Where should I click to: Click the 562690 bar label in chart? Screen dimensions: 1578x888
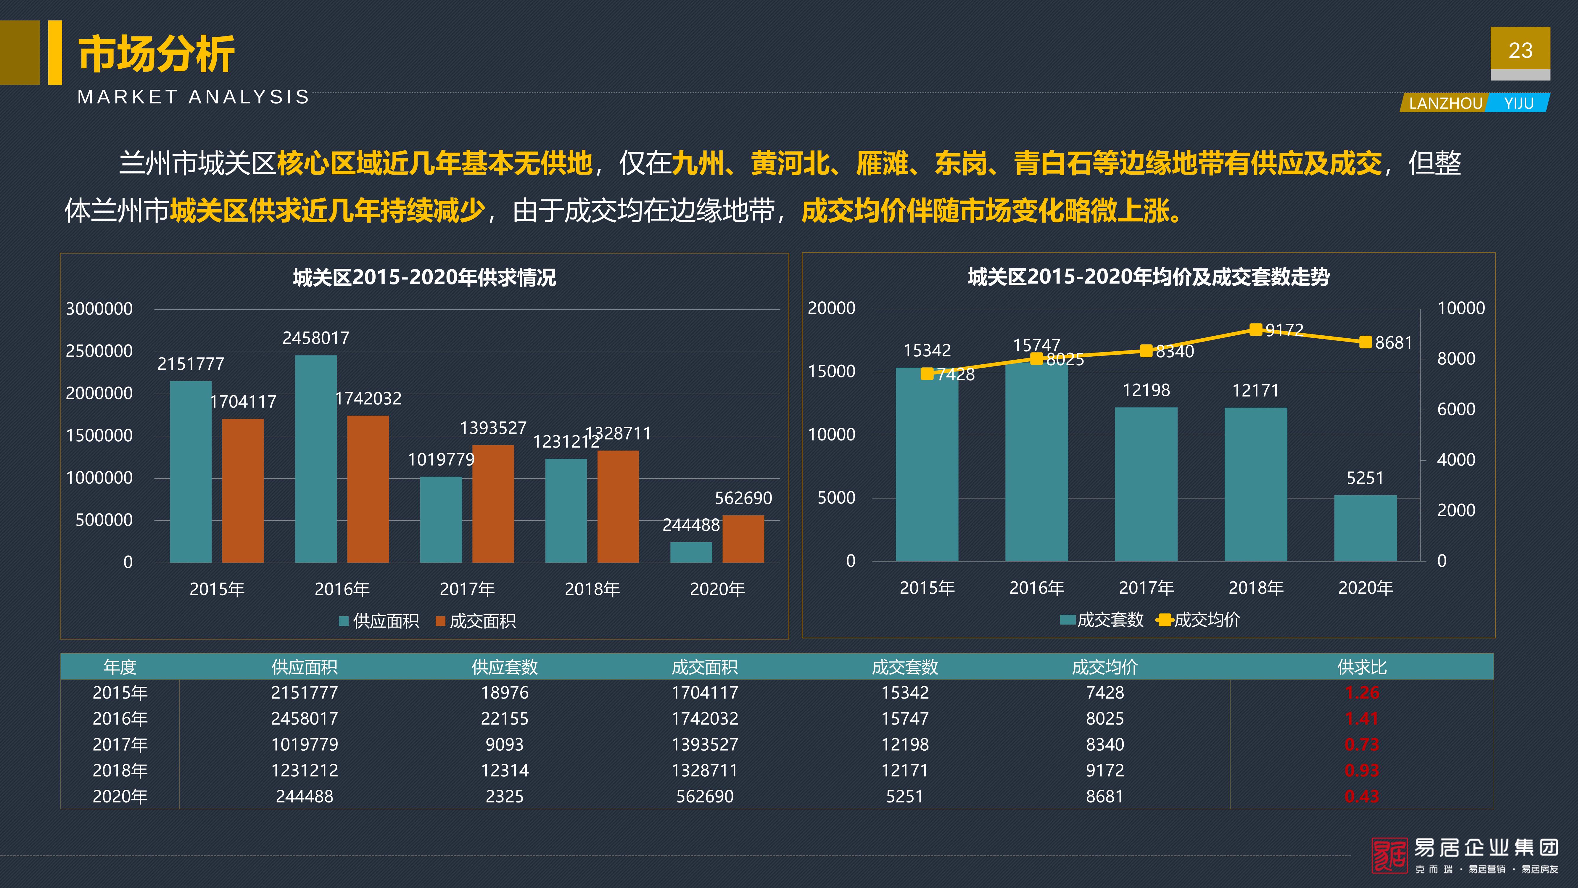[743, 498]
